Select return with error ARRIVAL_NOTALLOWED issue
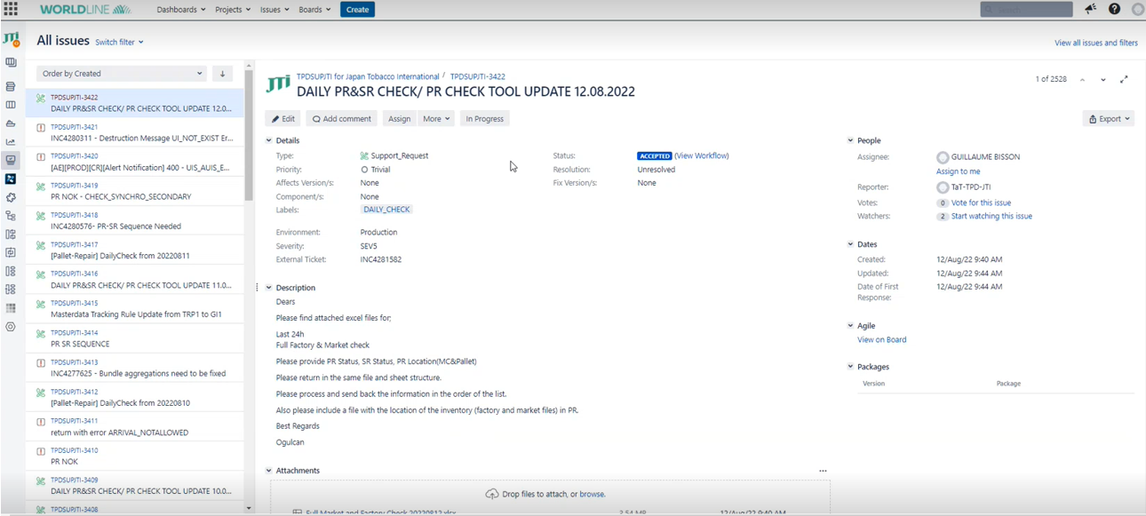The image size is (1146, 516). point(134,427)
